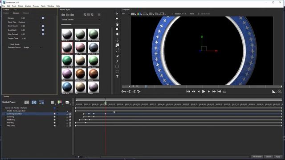Open the Edit menu
The height and width of the screenshot is (160, 285).
tap(8, 6)
